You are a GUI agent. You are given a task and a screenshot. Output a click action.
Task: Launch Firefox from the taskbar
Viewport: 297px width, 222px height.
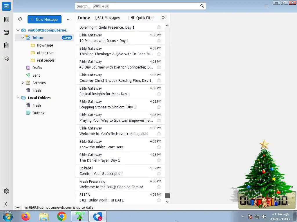(26, 216)
